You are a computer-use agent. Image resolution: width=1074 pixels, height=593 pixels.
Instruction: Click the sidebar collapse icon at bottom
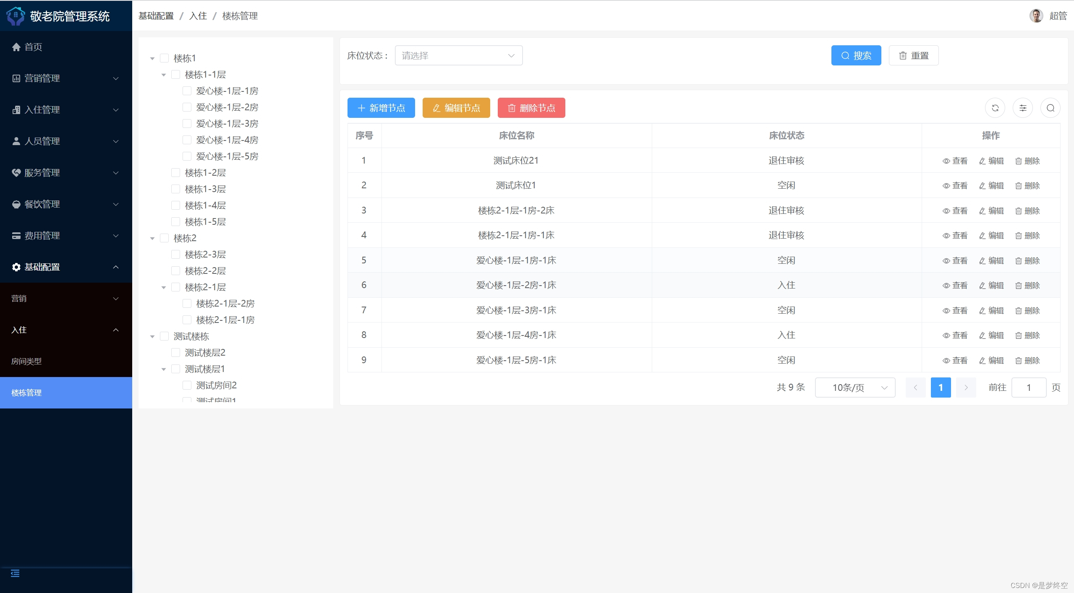click(x=15, y=573)
